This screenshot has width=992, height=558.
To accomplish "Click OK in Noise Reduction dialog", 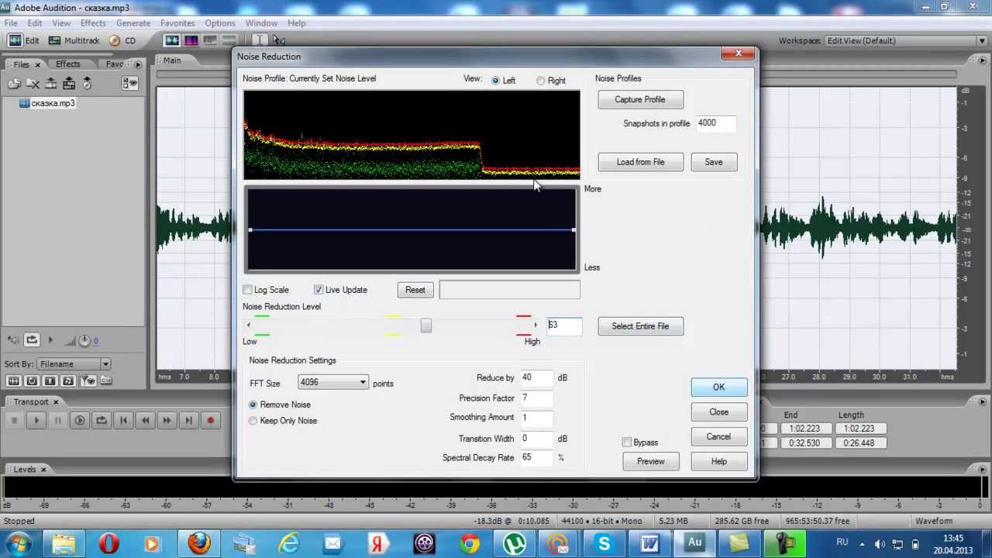I will (719, 387).
